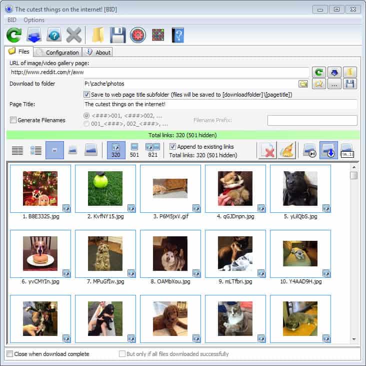Click the magnifier folder browse icon
Screen dimensions: 366x366
coord(319,84)
